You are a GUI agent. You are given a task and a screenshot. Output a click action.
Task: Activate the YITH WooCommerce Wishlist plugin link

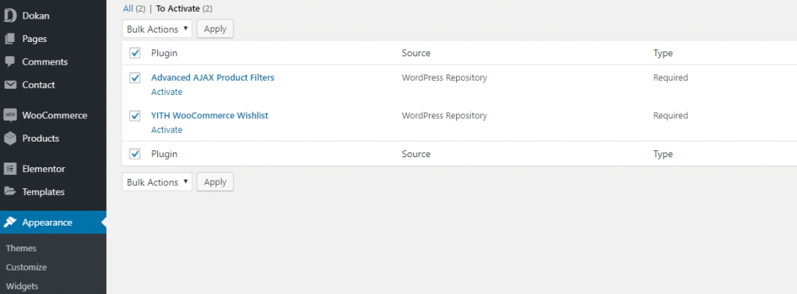point(167,129)
